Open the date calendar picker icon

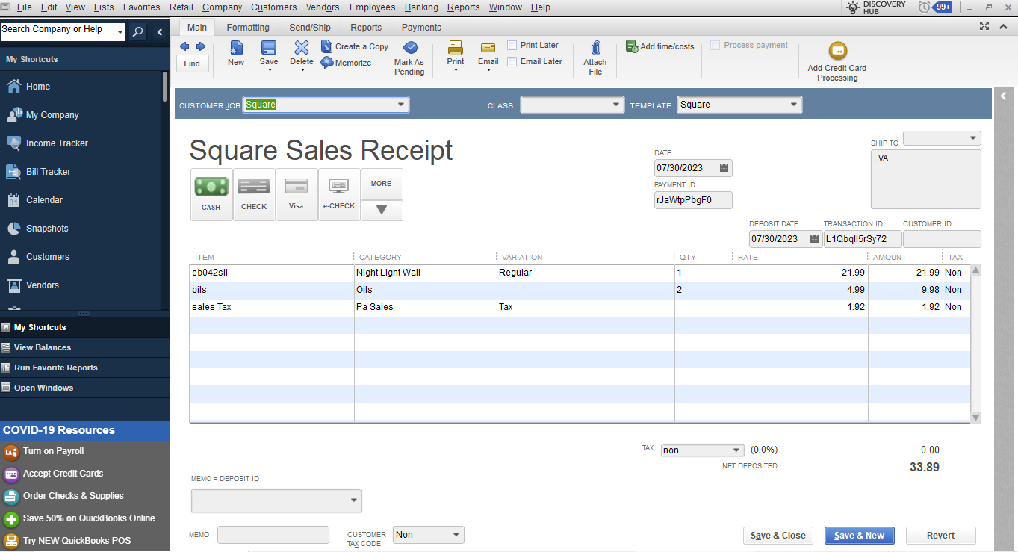[724, 168]
